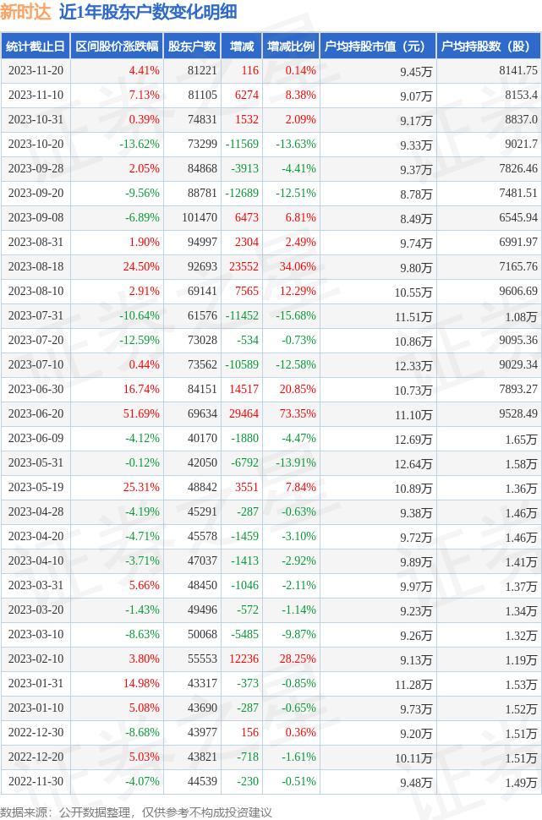Click the 新时达 stock name title
542x820 pixels.
[25, 12]
